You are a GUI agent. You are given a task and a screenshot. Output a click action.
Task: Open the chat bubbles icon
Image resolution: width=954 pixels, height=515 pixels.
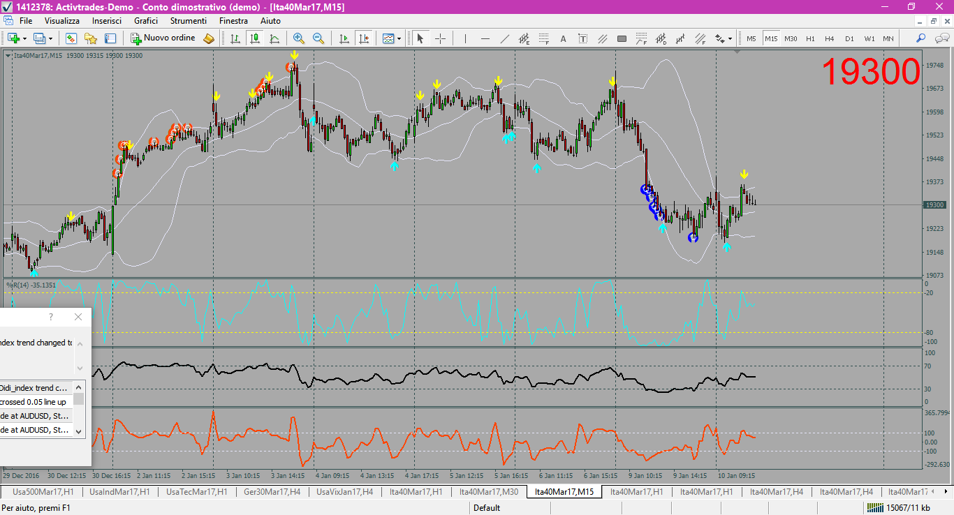941,38
